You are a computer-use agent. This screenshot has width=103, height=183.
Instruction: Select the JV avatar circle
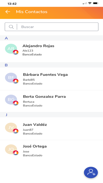tap(11, 128)
